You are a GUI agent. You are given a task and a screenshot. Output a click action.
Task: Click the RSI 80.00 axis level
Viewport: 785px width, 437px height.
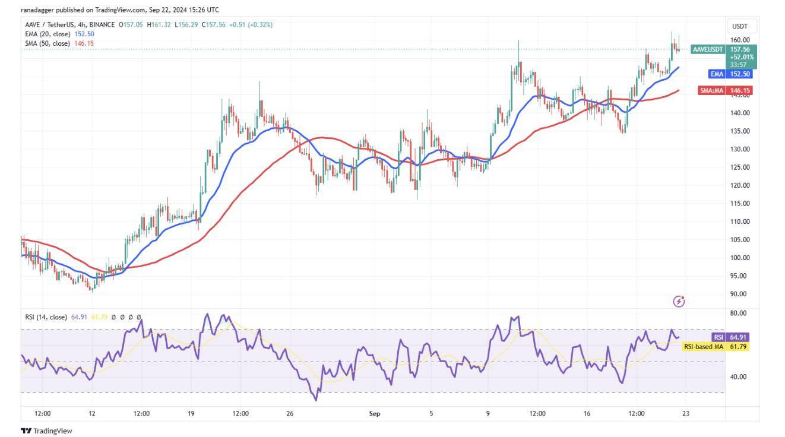pos(738,313)
